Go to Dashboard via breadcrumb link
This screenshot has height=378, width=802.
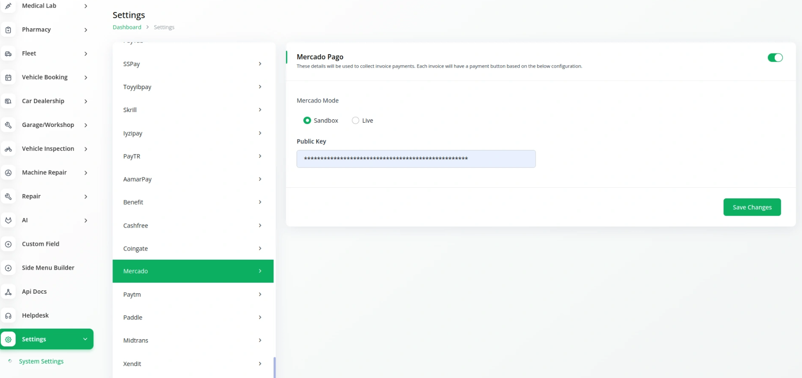click(x=127, y=27)
